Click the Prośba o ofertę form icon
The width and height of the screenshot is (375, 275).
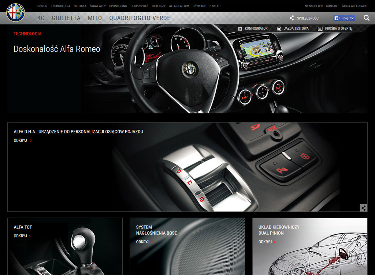click(320, 29)
